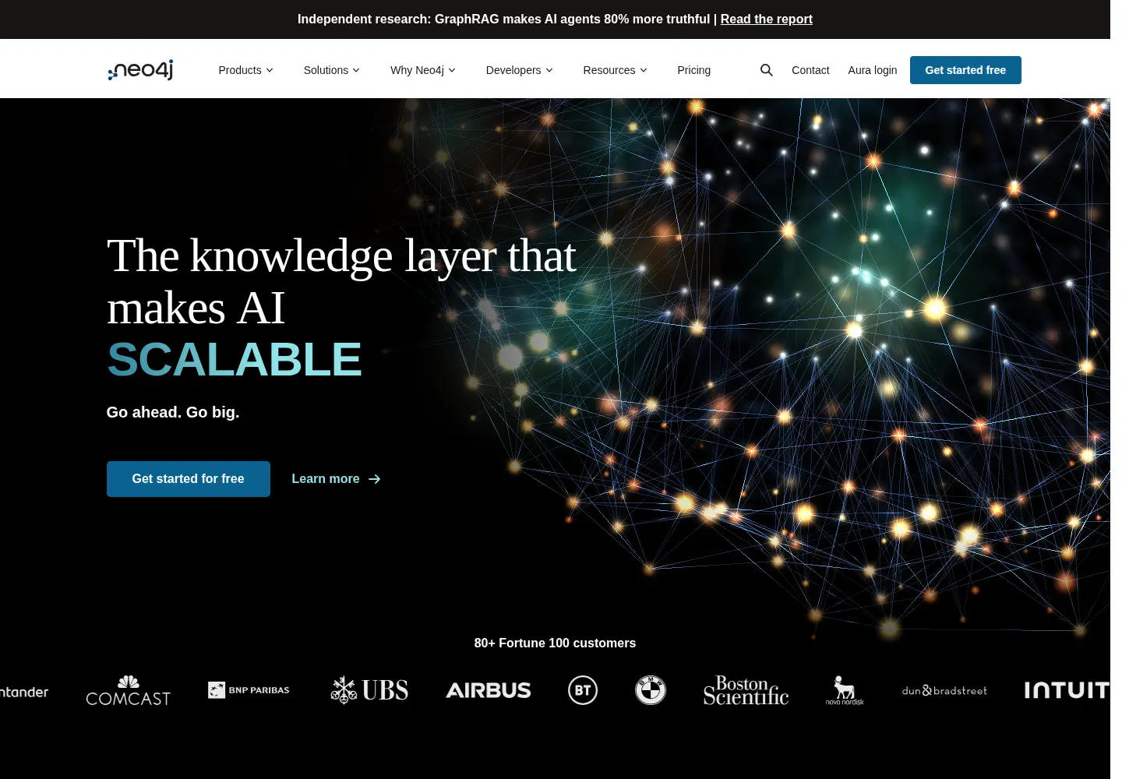The height and width of the screenshot is (779, 1122).
Task: Click the BMW roundel logo
Action: tap(651, 690)
